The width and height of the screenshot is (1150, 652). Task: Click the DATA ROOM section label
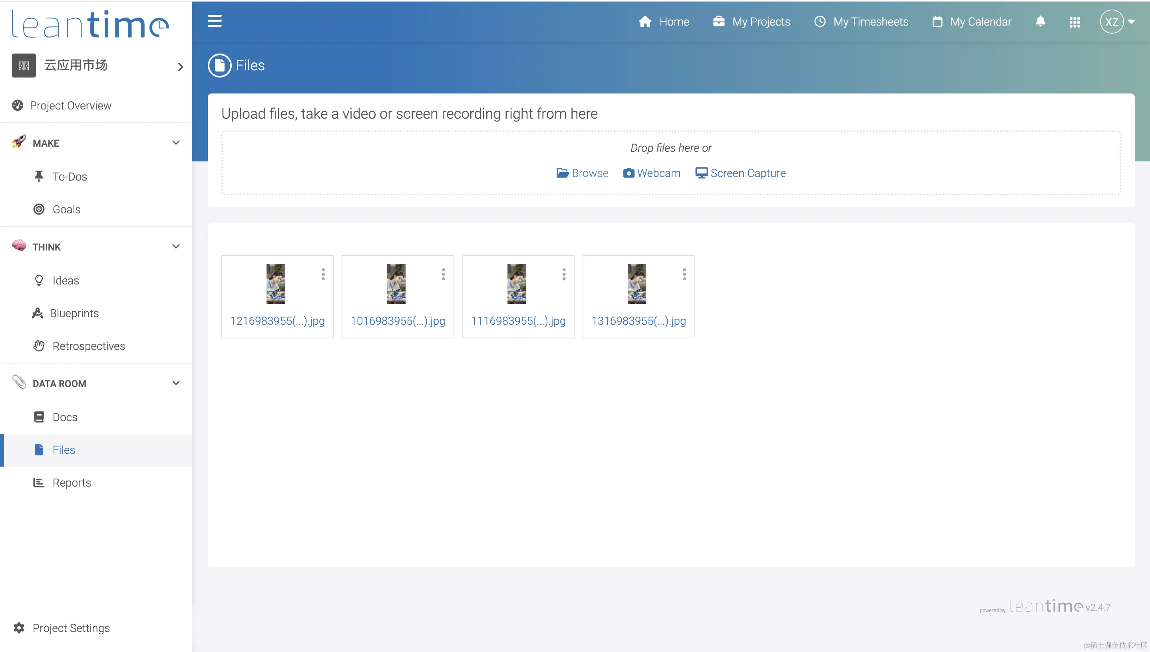point(59,383)
